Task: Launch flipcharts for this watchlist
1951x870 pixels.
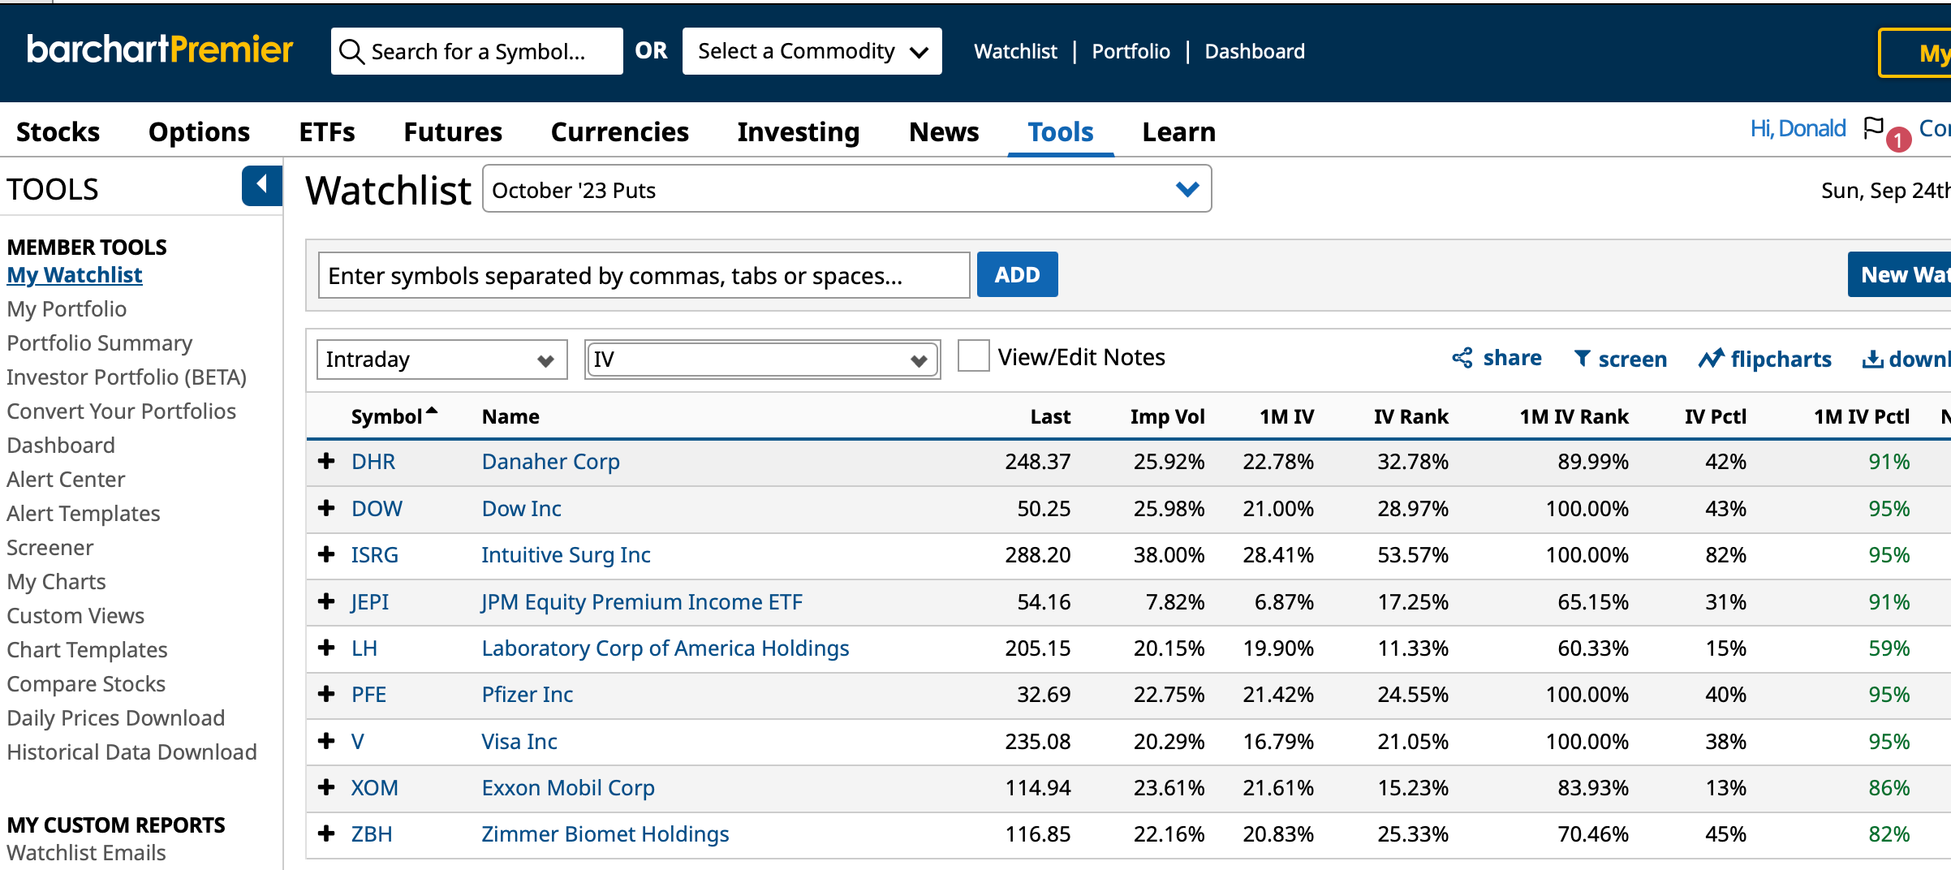Action: [x=1764, y=359]
